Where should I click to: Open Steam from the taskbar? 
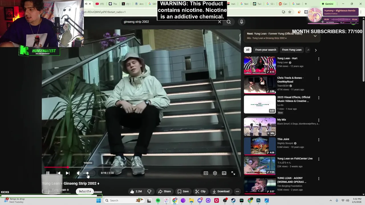(x=233, y=200)
